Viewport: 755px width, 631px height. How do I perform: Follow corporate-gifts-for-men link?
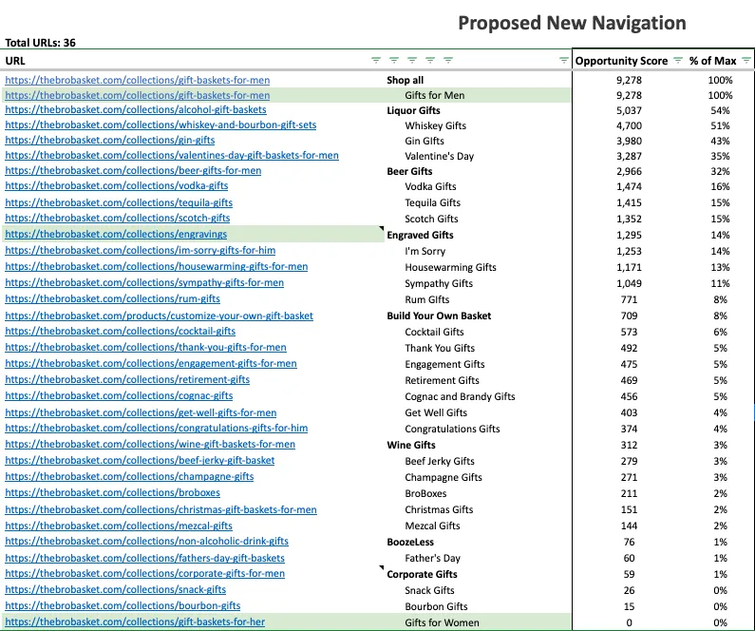point(145,574)
